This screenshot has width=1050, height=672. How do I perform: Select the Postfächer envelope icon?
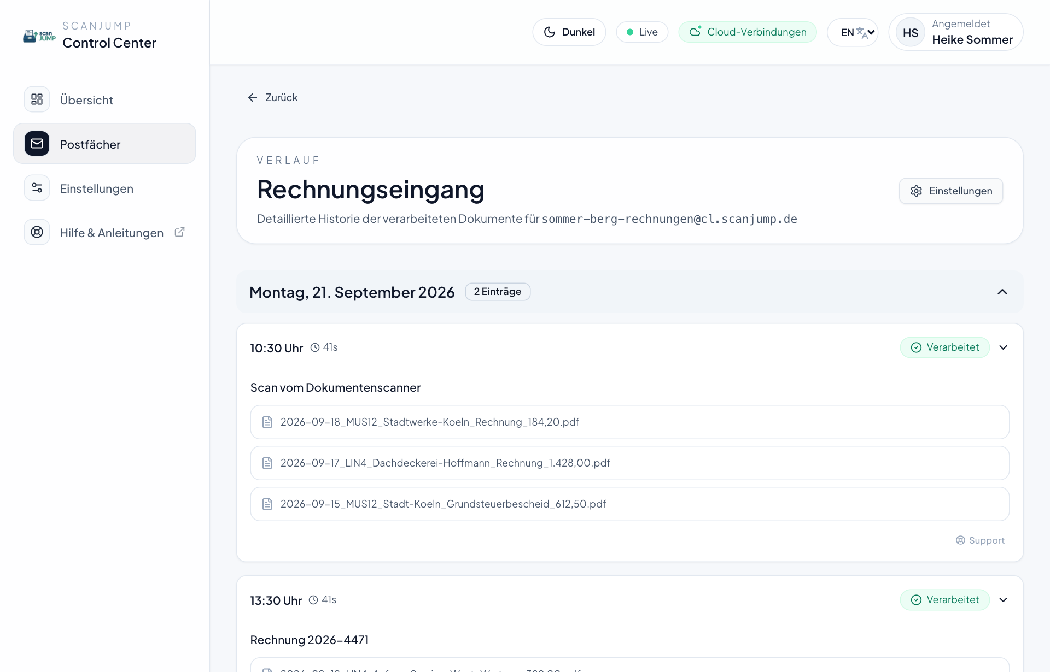(37, 144)
